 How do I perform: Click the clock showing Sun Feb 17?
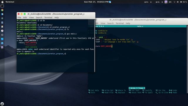pos(96,2)
